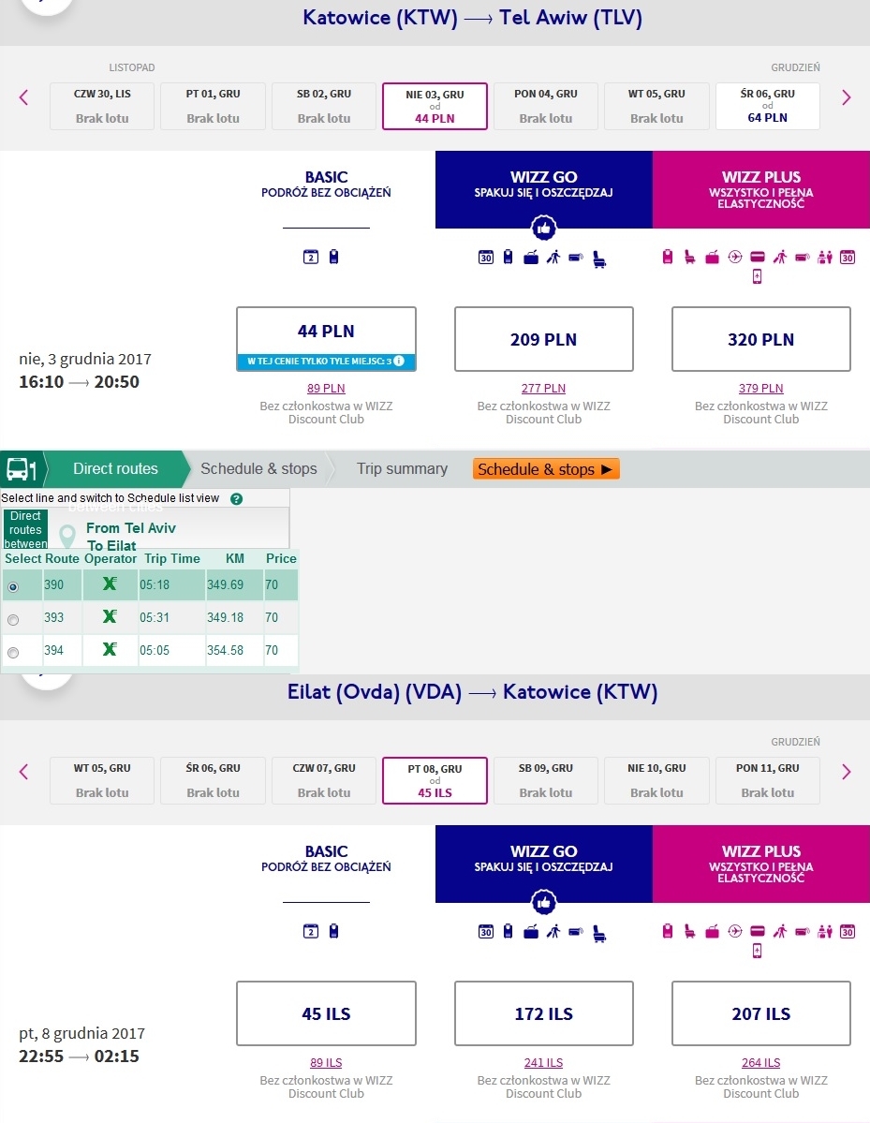870x1123 pixels.
Task: Click the operator logo for route 394
Action: pos(110,650)
